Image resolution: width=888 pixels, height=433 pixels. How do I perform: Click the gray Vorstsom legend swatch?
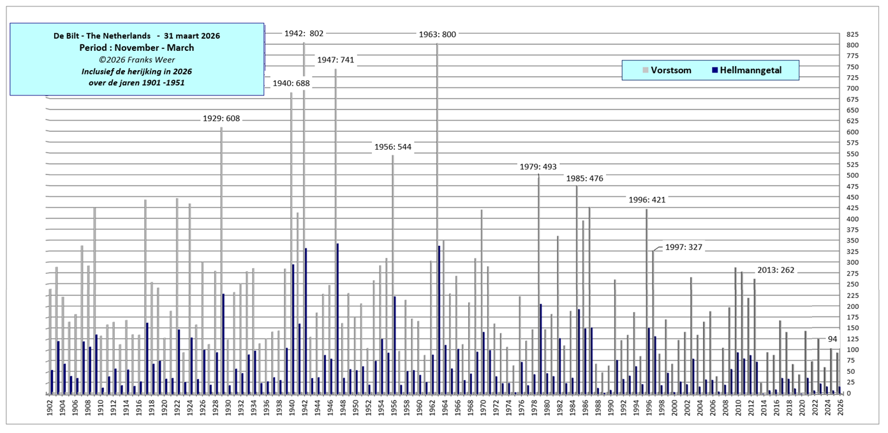click(646, 70)
